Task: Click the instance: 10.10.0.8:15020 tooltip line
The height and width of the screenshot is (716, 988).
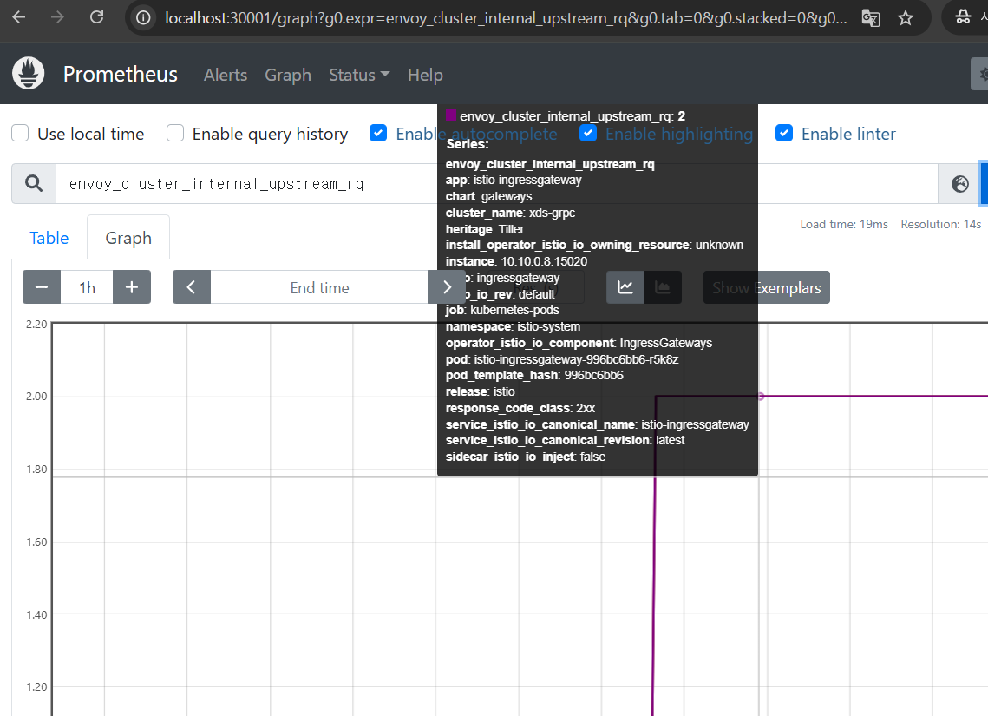Action: click(516, 261)
